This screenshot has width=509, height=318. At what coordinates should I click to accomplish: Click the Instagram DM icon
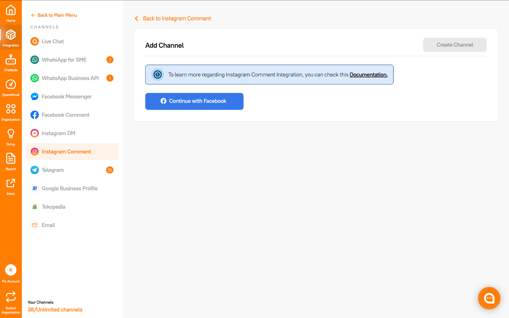[35, 133]
